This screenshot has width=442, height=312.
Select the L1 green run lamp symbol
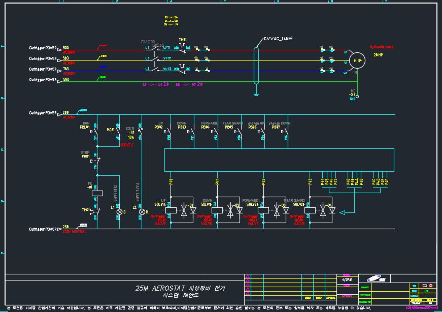[120, 212]
